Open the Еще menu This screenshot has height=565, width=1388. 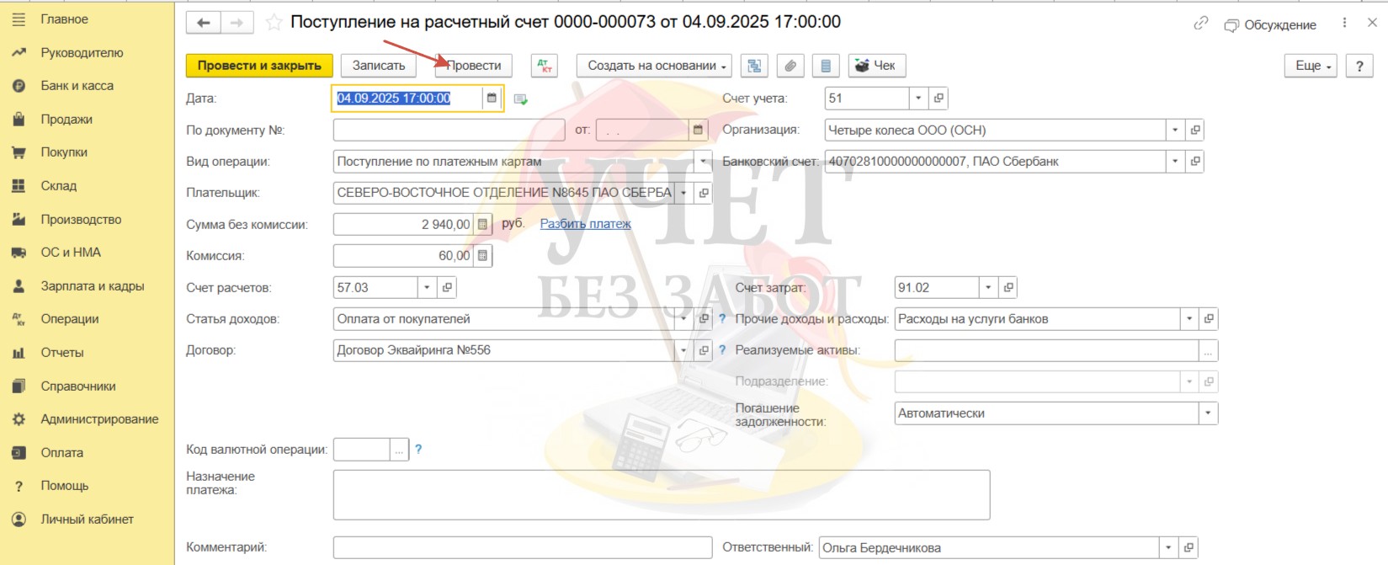(1311, 66)
